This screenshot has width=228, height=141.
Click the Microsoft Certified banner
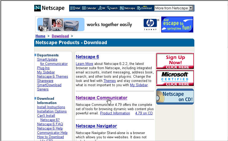coord(175,78)
